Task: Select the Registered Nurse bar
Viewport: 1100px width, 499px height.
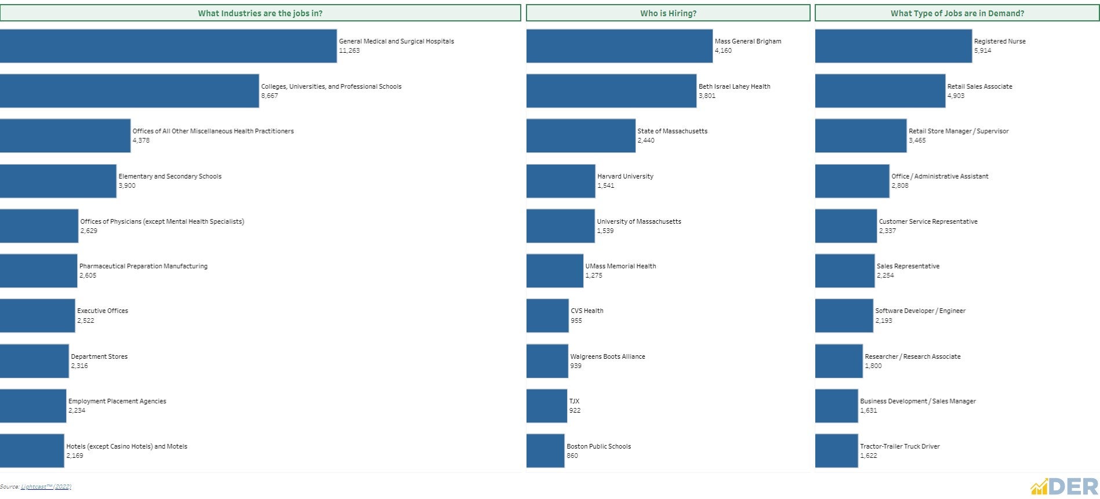Action: 894,46
